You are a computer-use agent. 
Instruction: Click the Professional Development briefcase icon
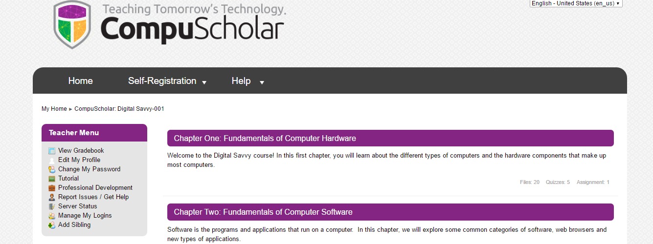52,188
